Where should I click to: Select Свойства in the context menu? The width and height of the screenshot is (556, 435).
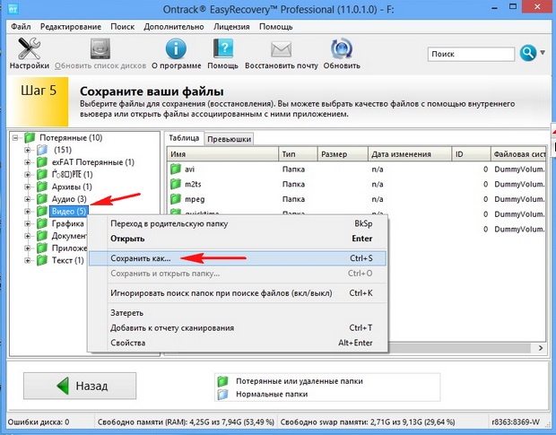[x=128, y=343]
